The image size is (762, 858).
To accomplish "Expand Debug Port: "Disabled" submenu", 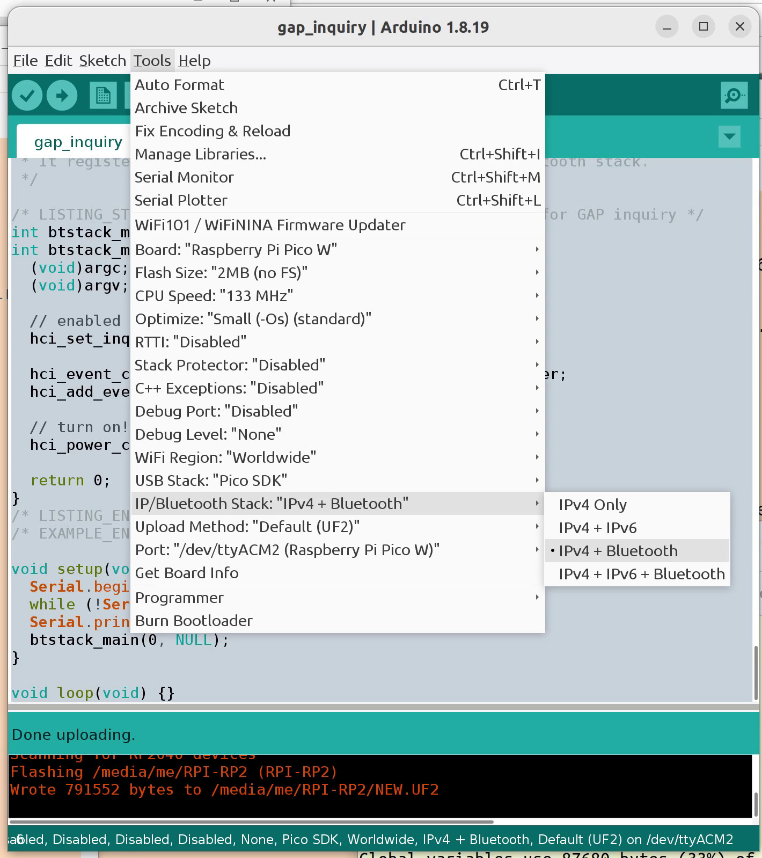I will point(338,411).
